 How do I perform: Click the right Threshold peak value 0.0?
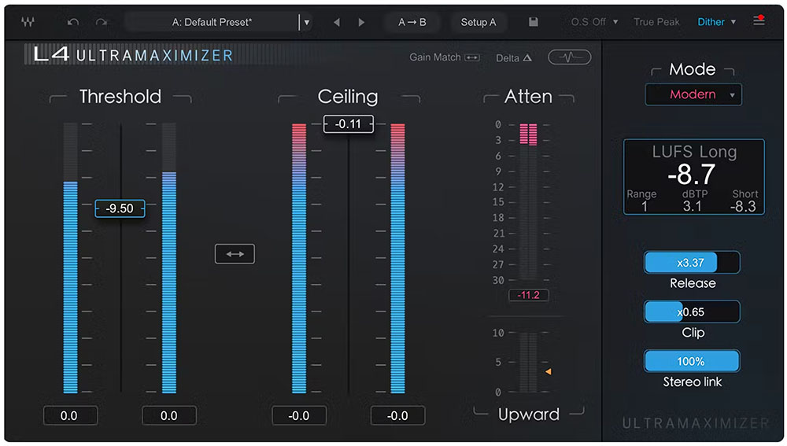[x=168, y=415]
